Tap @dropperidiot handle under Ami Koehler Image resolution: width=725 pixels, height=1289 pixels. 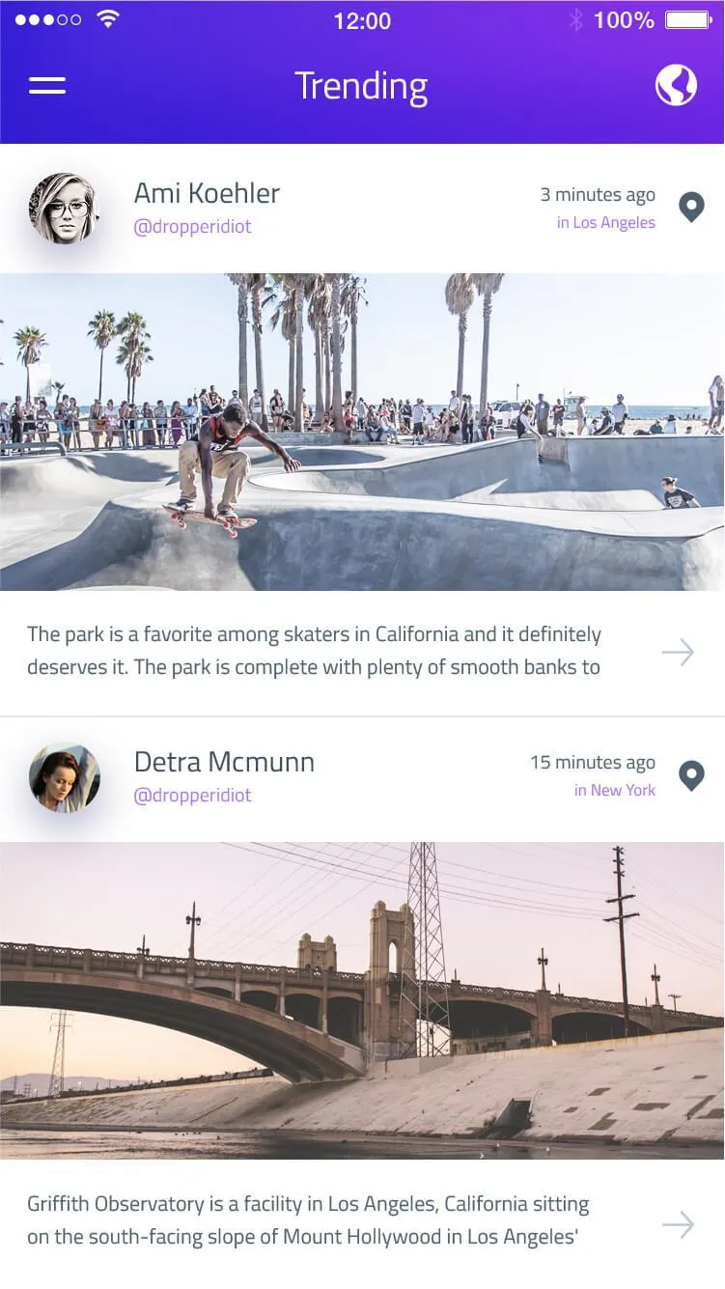192,227
